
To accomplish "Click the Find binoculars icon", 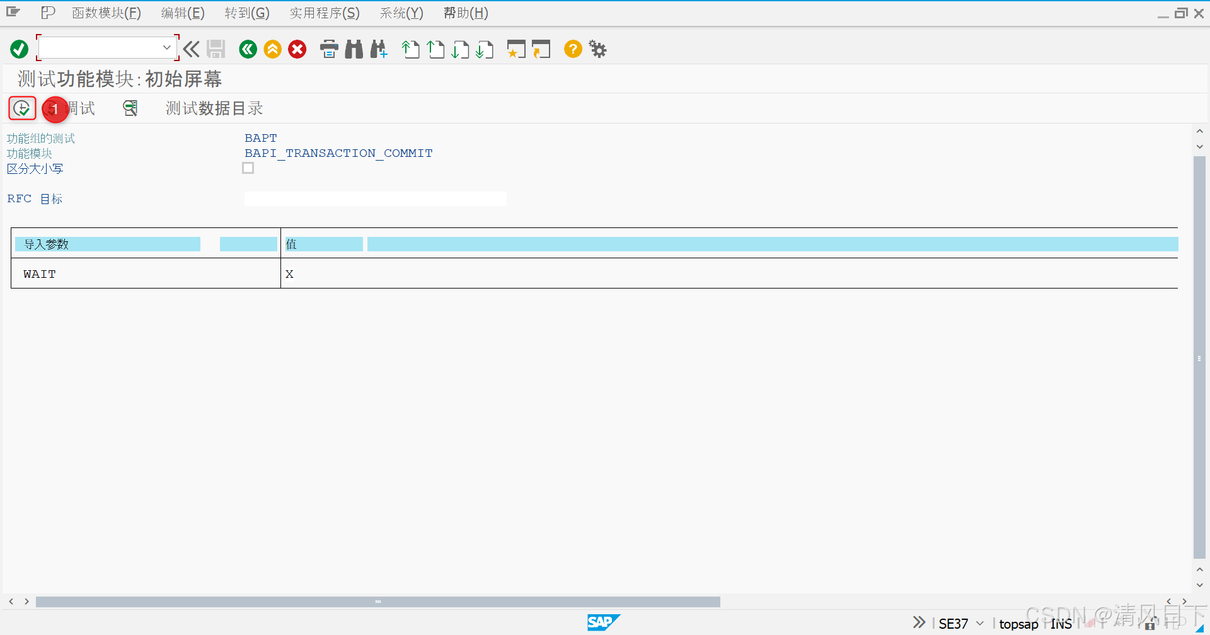I will point(354,49).
